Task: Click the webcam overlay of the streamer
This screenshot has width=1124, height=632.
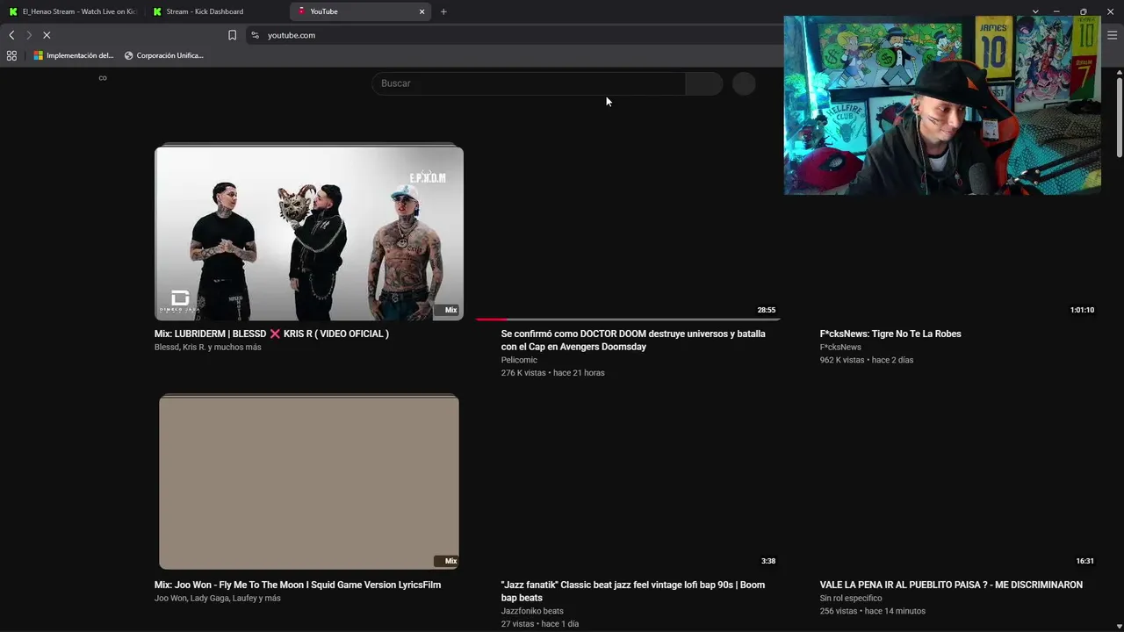Action: 942,105
